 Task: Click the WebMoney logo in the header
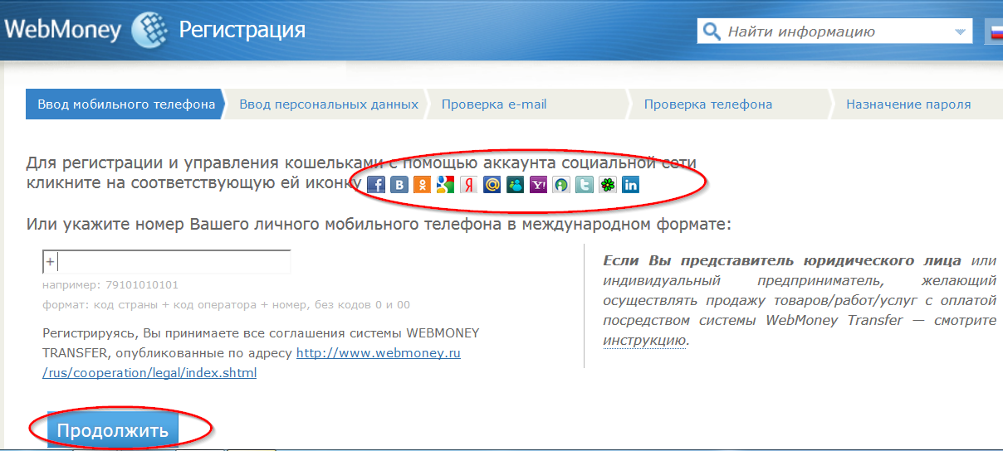click(x=85, y=31)
